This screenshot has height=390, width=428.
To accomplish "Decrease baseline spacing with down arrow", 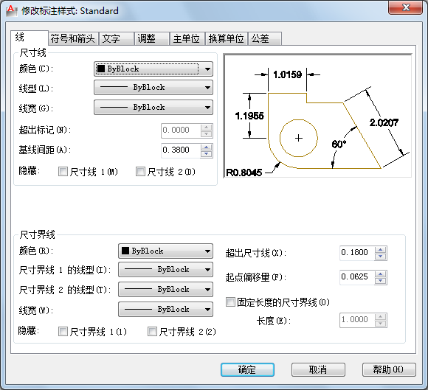I will [207, 154].
